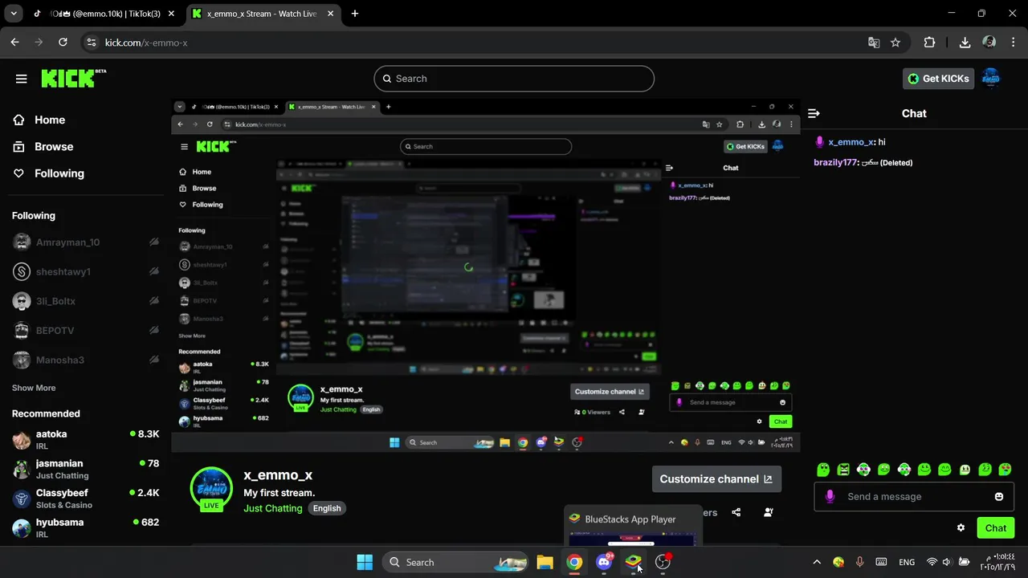Screen dimensions: 1028x578
Task: Click the purple microphone badge in message box
Action: (830, 496)
